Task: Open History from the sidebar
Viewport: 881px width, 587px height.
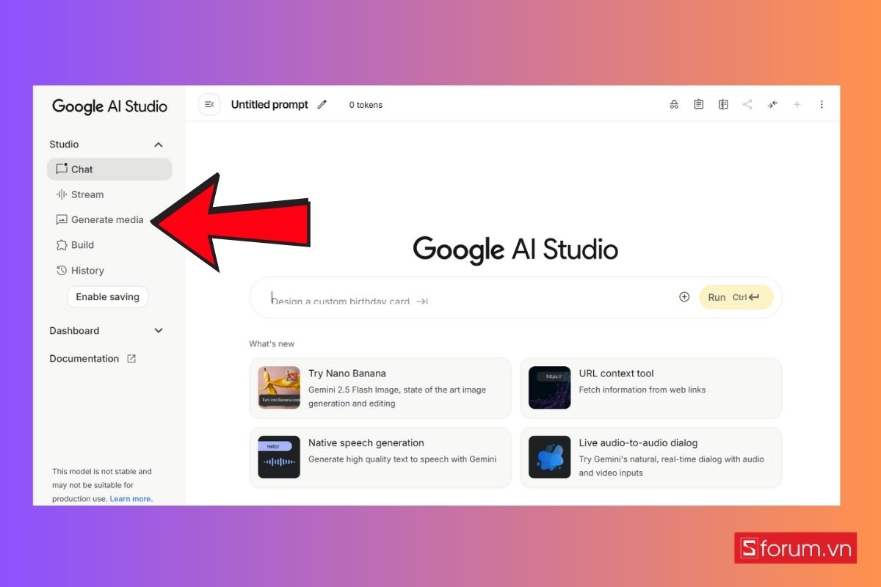Action: click(x=87, y=270)
